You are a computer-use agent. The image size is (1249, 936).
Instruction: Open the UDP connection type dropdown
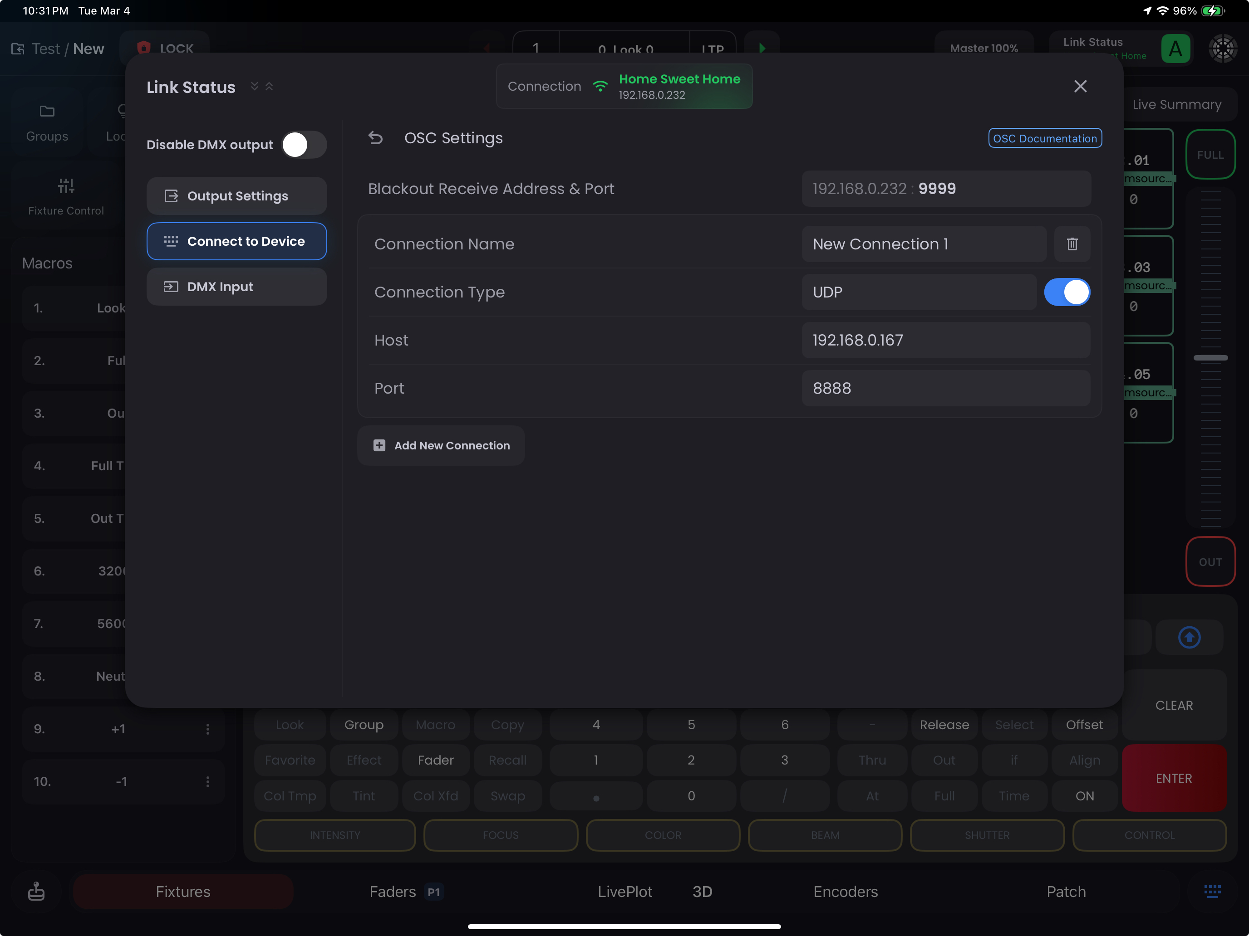pyautogui.click(x=918, y=292)
